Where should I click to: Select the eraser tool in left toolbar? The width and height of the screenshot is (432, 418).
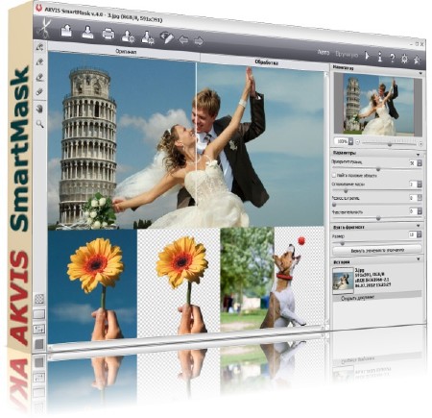39,92
